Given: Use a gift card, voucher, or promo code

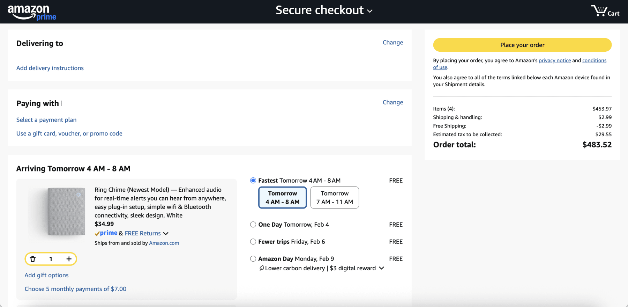Looking at the screenshot, I should point(69,133).
